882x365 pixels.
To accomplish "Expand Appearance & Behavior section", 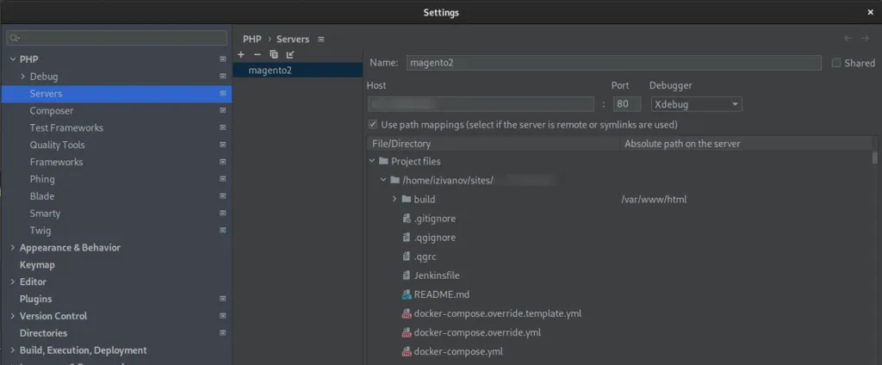I will point(13,247).
